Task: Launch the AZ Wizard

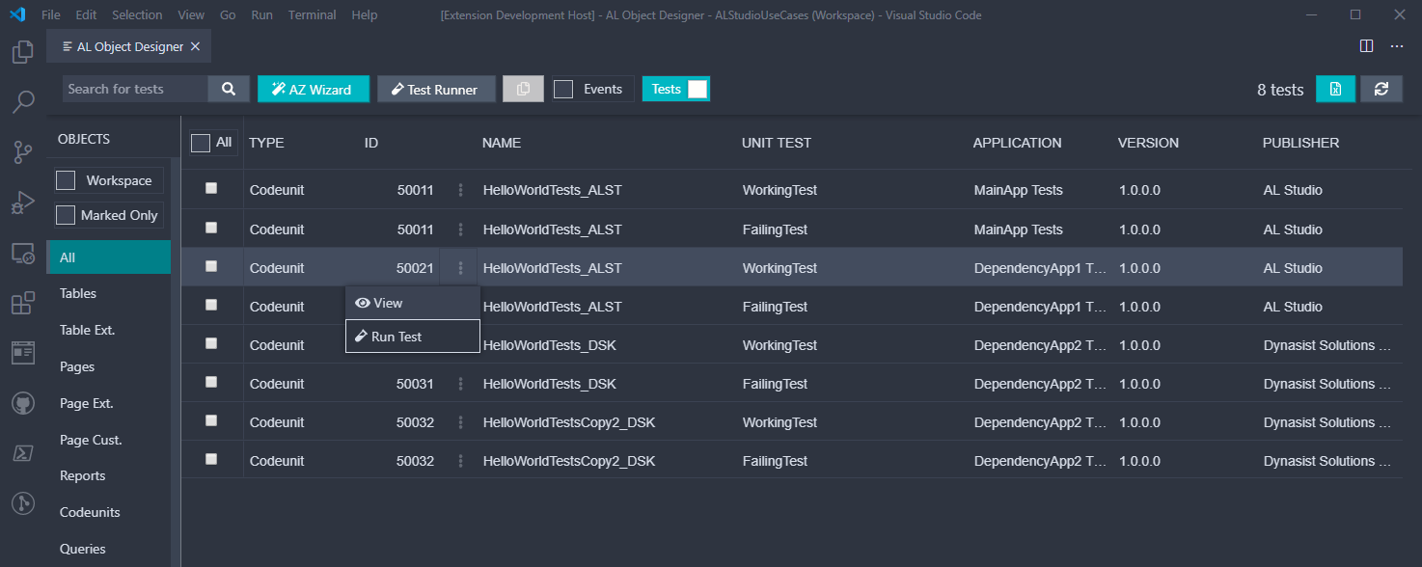Action: [x=314, y=89]
